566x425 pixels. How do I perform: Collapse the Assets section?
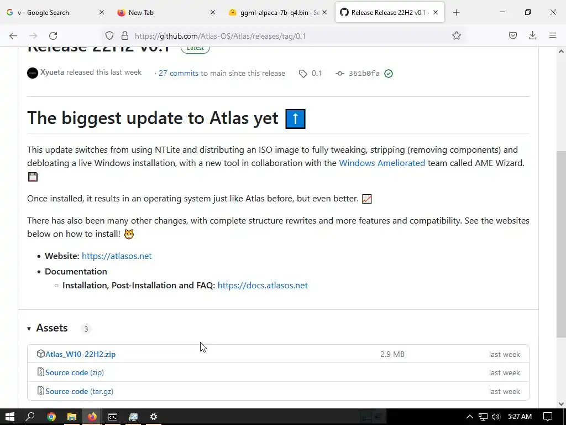pyautogui.click(x=48, y=328)
